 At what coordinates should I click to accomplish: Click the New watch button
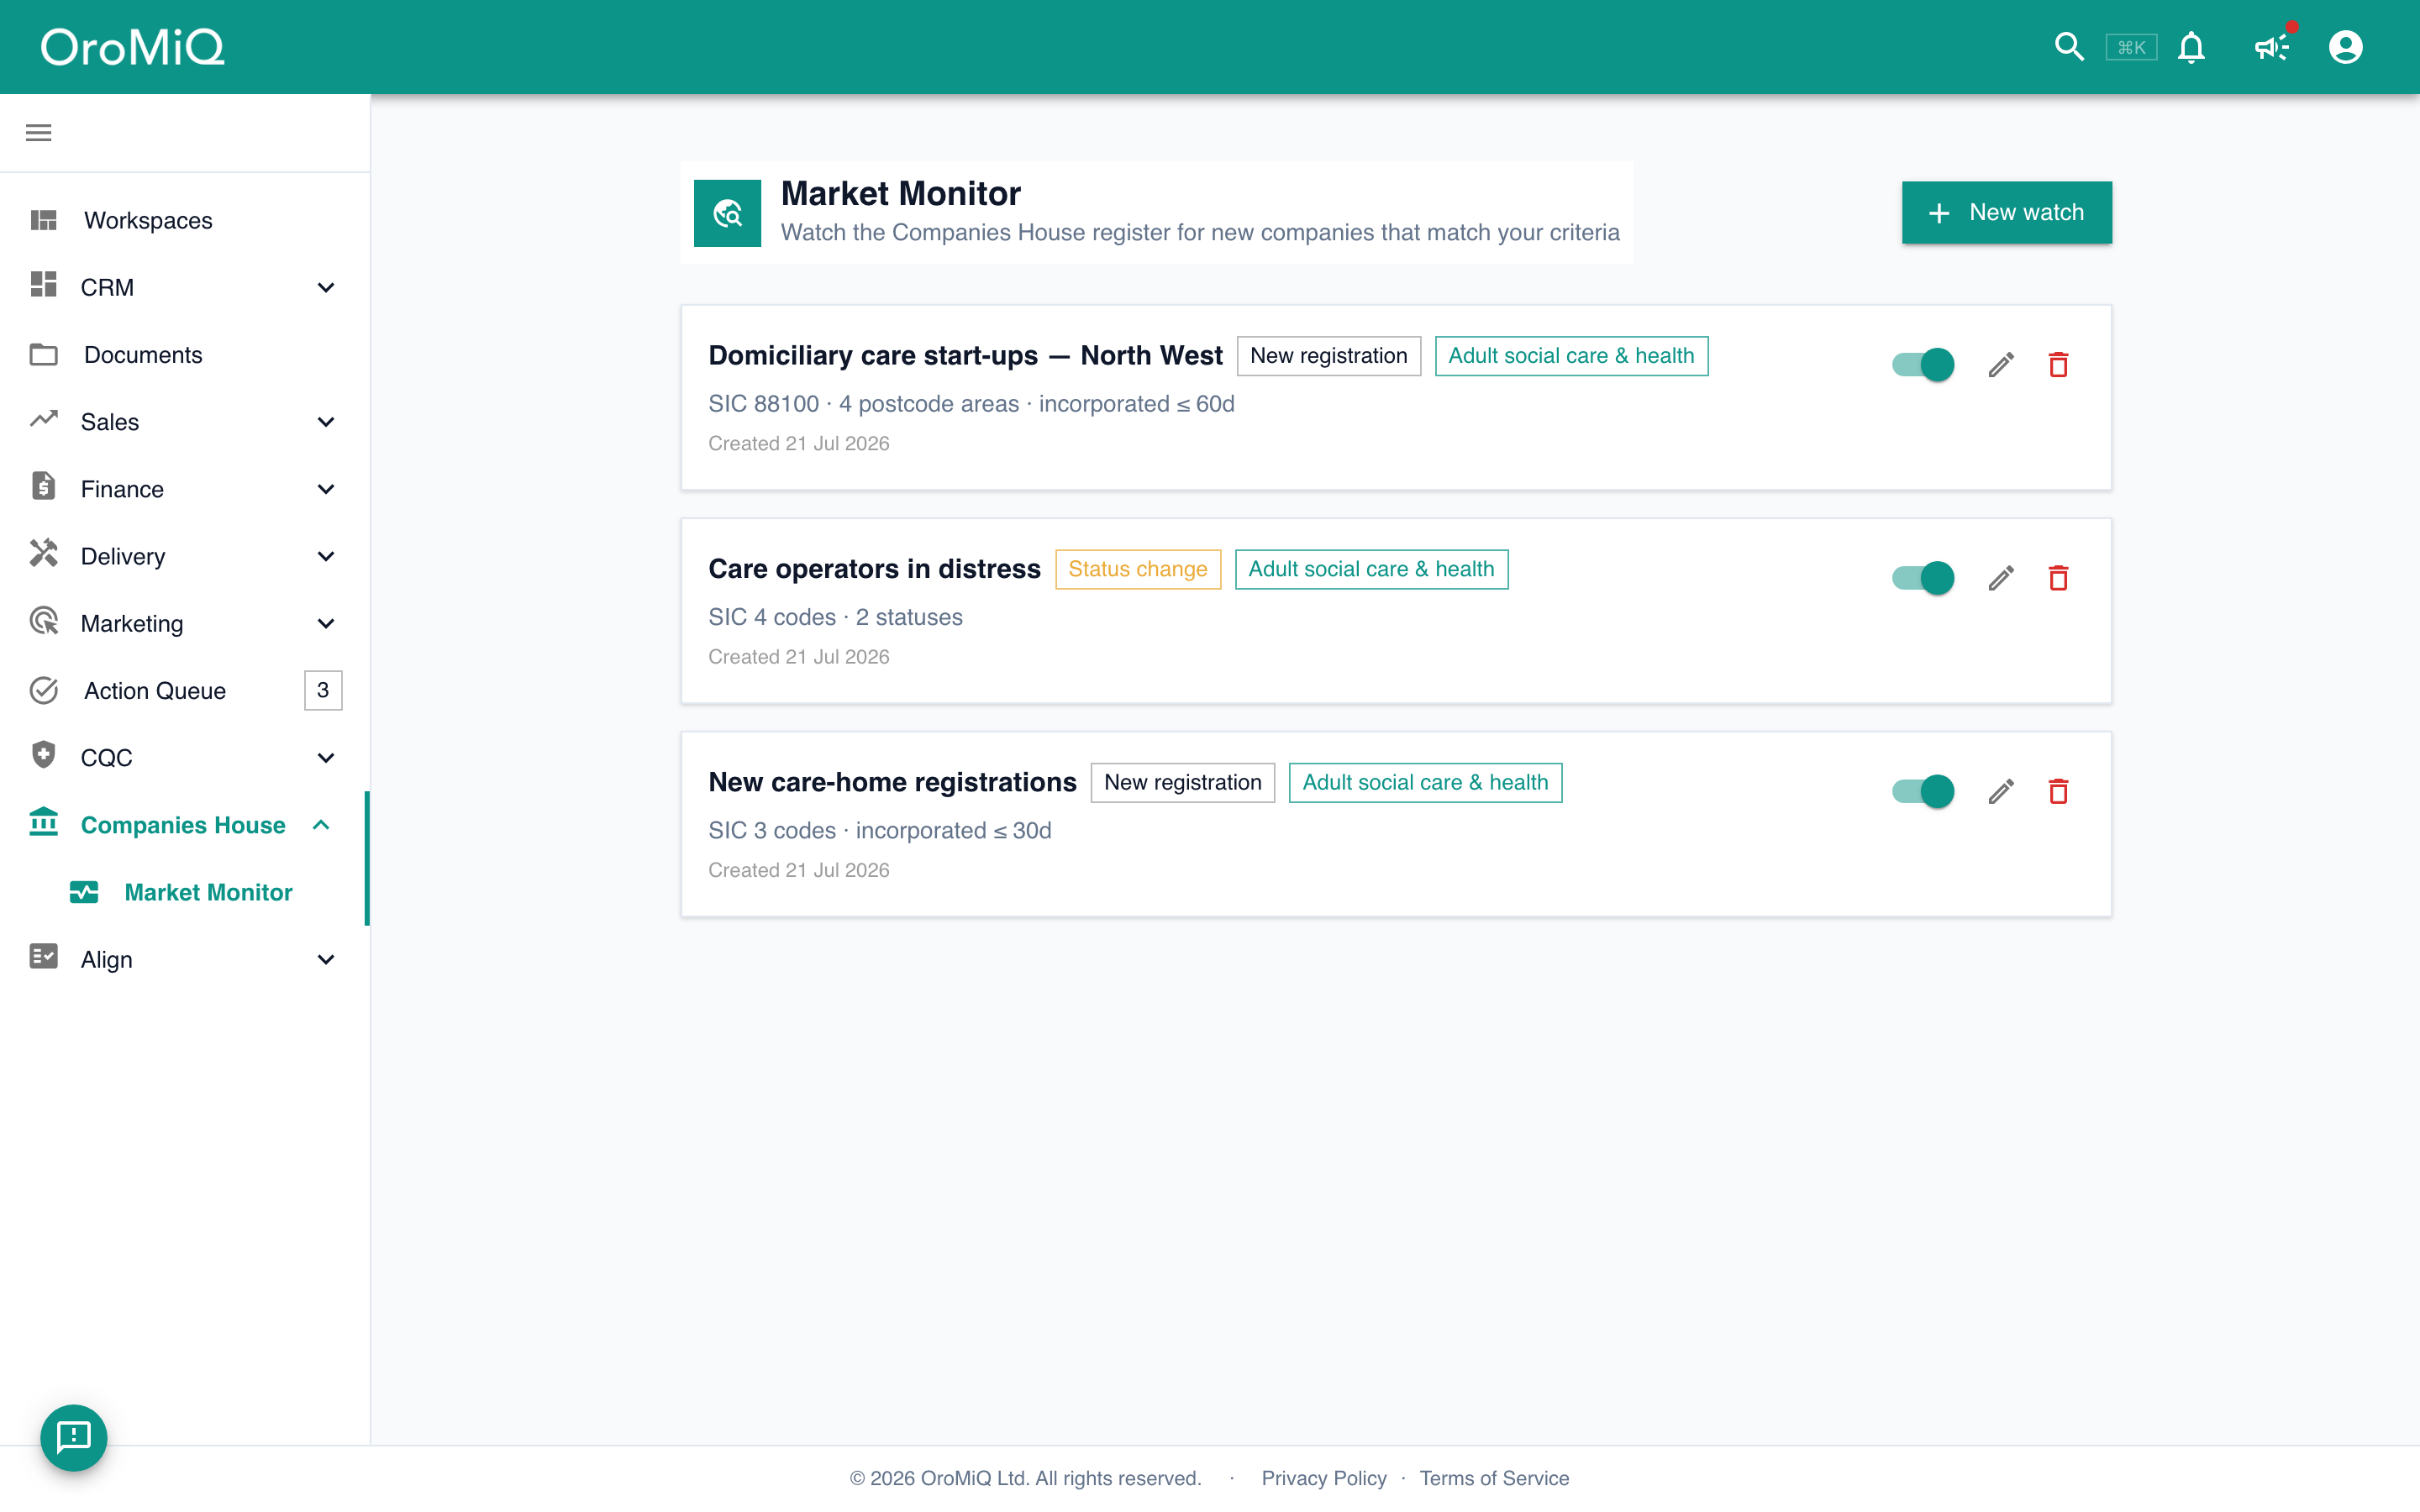(2006, 212)
